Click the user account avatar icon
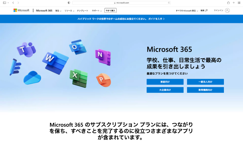This screenshot has width=243, height=150. [x=227, y=10]
